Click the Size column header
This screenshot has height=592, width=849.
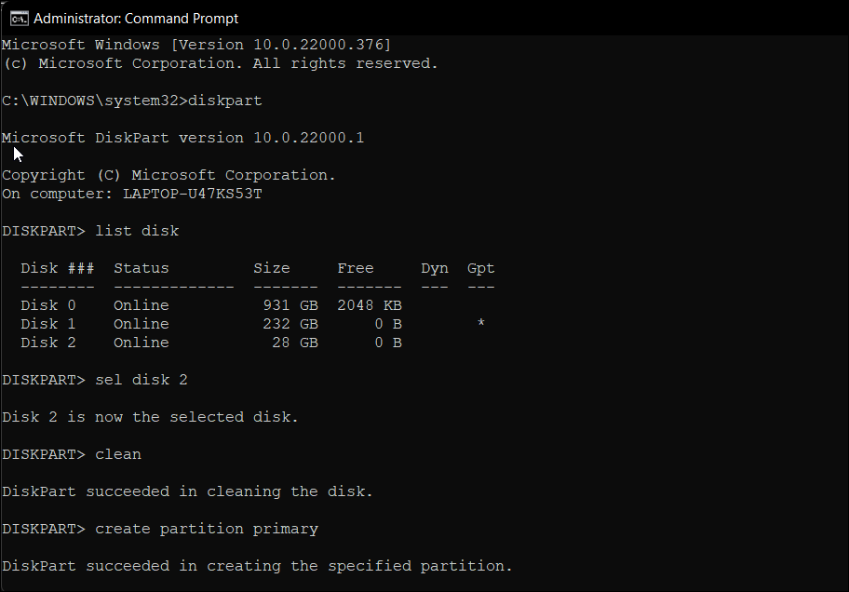point(272,267)
